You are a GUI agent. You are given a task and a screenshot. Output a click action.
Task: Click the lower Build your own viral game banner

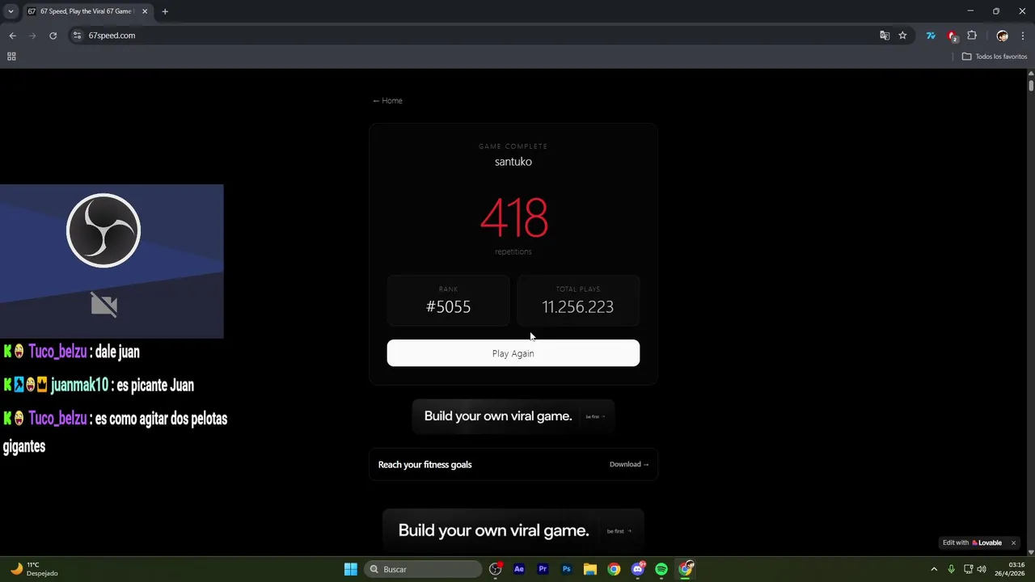click(513, 530)
